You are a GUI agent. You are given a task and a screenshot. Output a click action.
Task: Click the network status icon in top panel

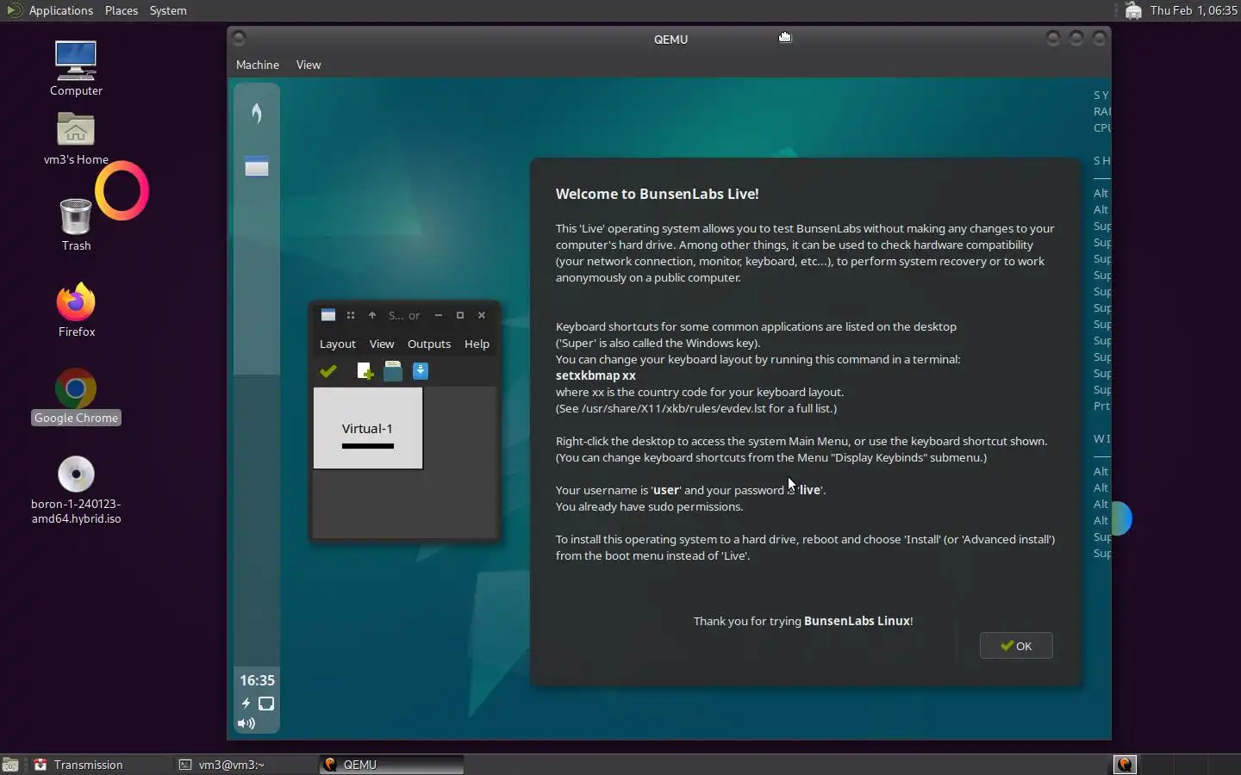pyautogui.click(x=1133, y=10)
